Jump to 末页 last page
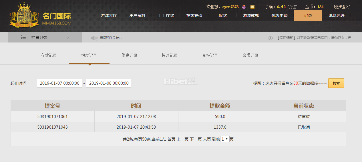Viewport: 362px width, 162px height. click(207, 139)
